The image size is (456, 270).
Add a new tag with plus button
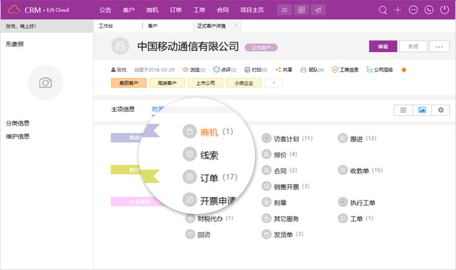274,83
